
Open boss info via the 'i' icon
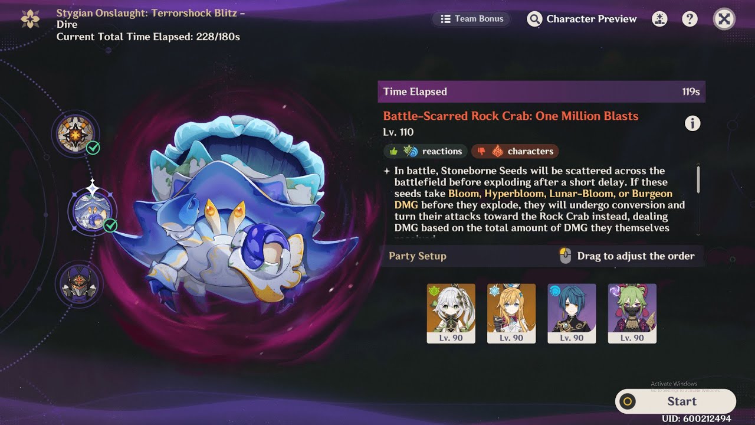692,123
